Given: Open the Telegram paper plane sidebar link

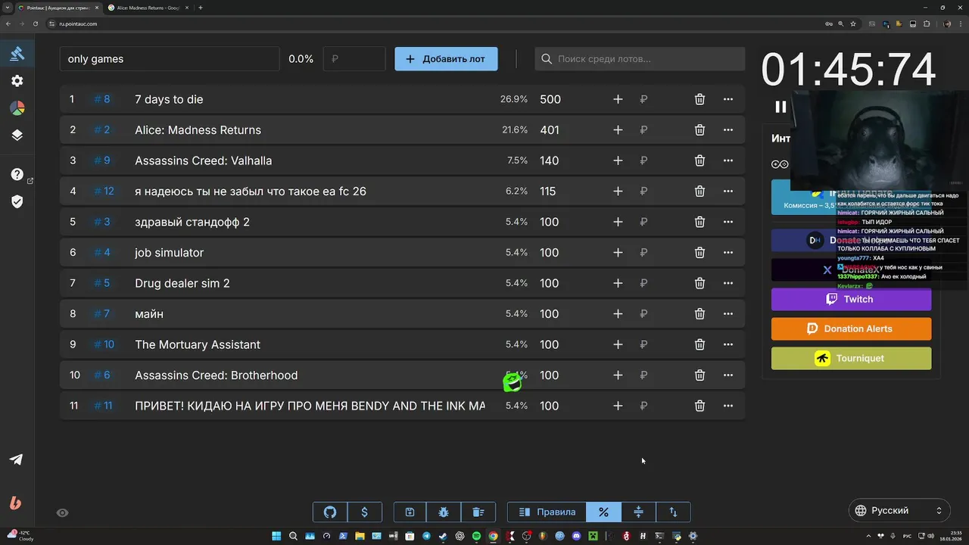Looking at the screenshot, I should coord(16,459).
